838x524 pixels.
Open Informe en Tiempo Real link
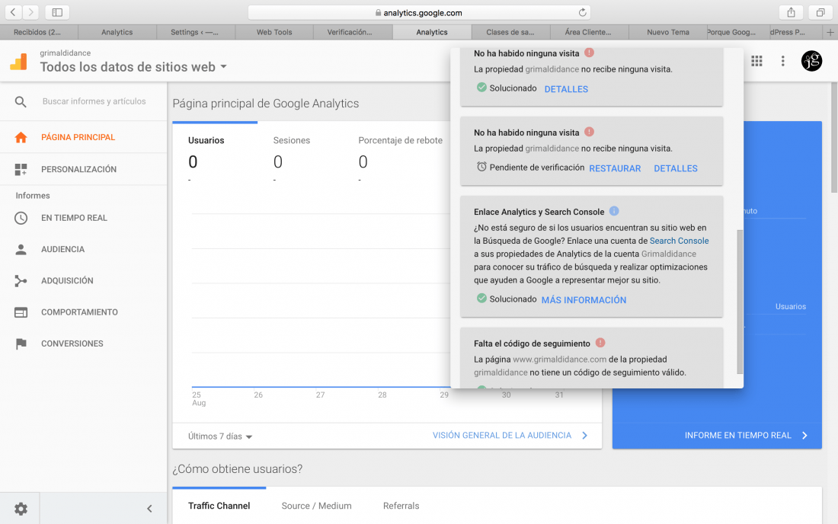(737, 436)
